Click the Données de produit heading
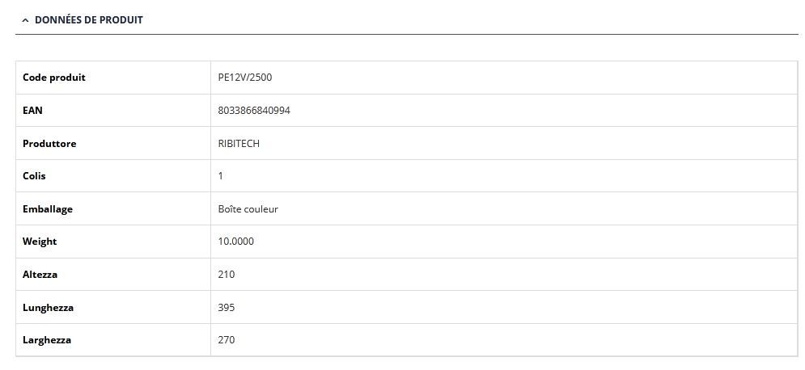The height and width of the screenshot is (370, 805). [88, 20]
